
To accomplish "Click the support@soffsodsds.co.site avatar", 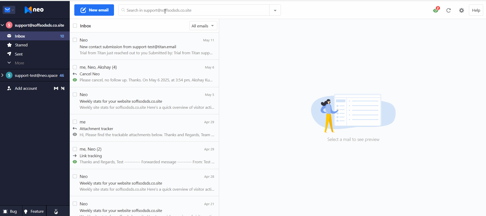I will pyautogui.click(x=9, y=25).
